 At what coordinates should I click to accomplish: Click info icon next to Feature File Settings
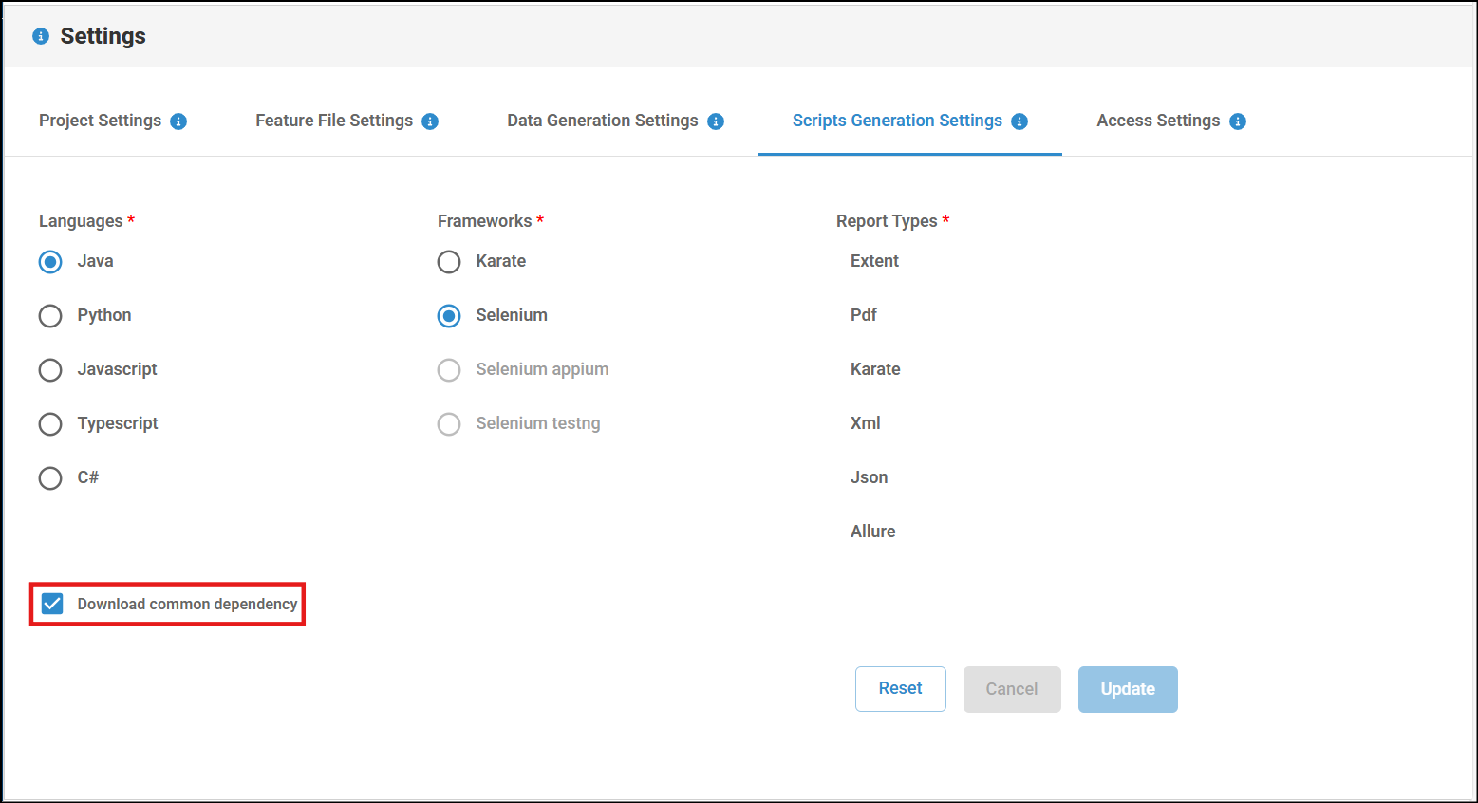coord(430,121)
